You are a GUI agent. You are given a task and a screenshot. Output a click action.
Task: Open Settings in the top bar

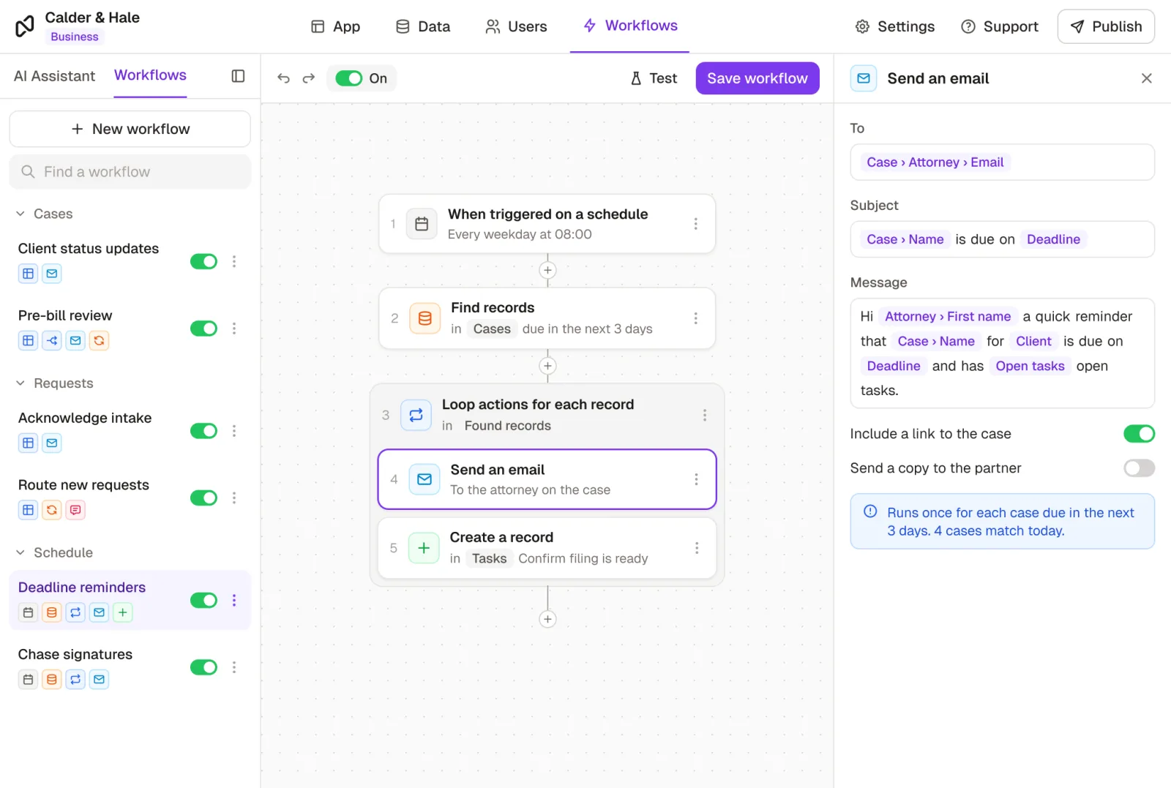(895, 26)
